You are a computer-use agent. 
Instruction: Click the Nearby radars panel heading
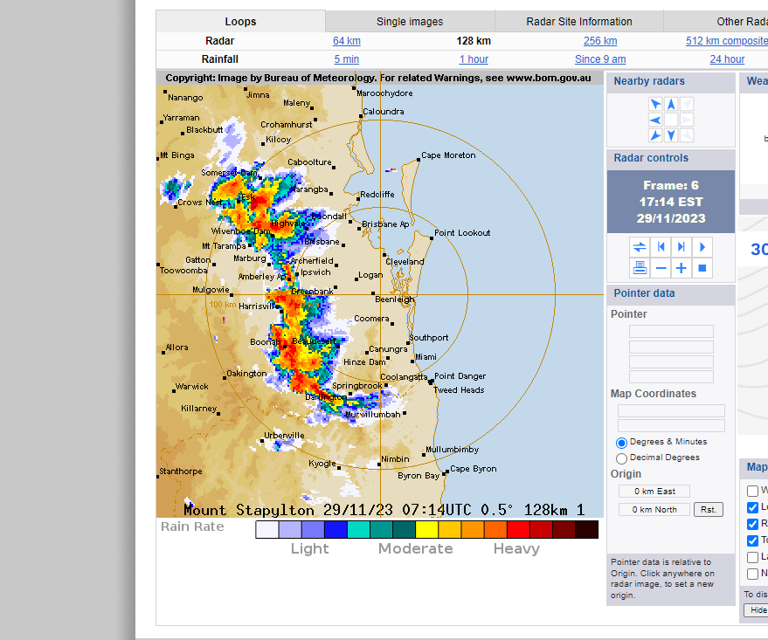tap(649, 81)
